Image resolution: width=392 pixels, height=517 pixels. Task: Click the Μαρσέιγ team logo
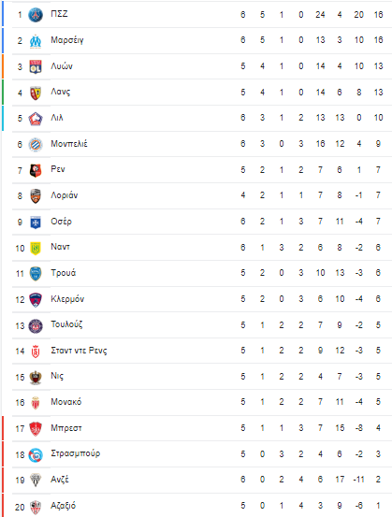tap(36, 41)
